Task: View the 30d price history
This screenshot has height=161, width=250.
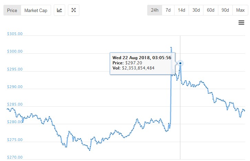Action: click(196, 10)
